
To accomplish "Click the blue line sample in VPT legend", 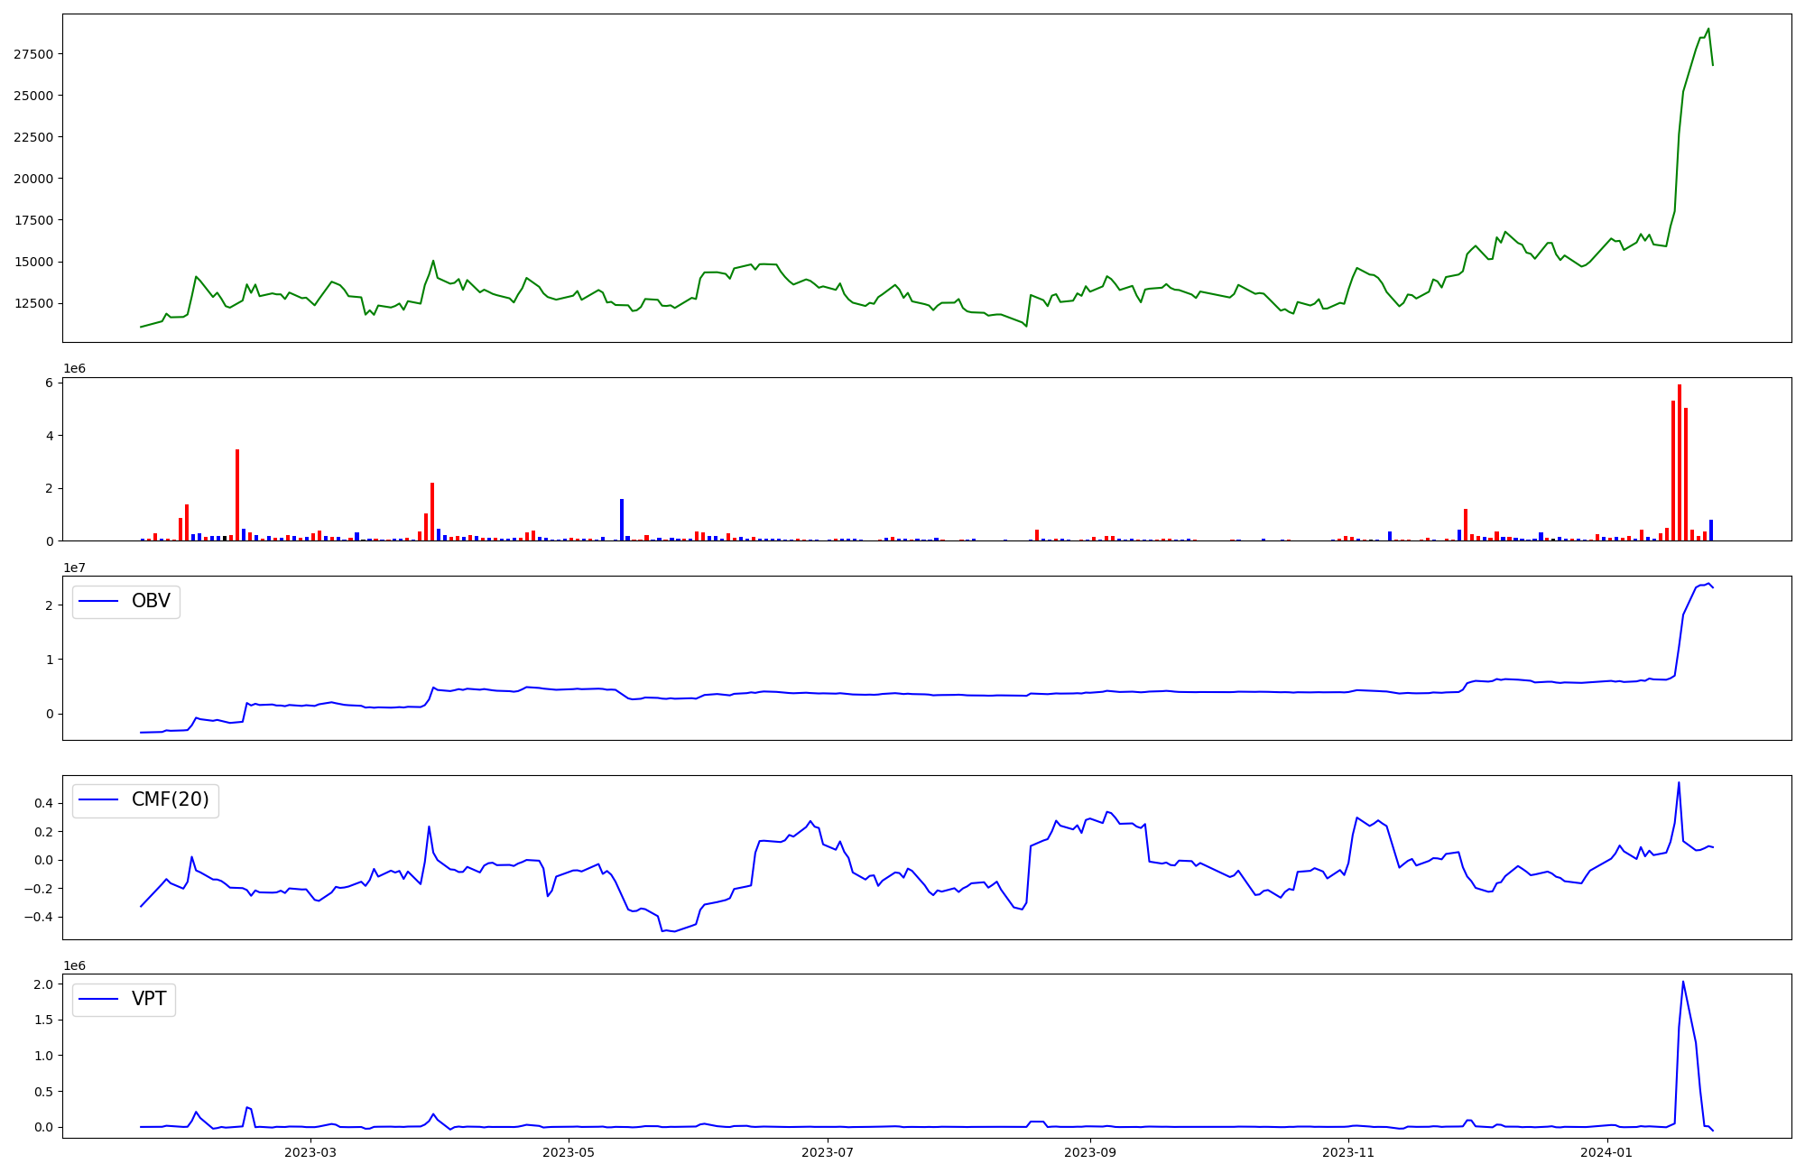I will pos(99,999).
